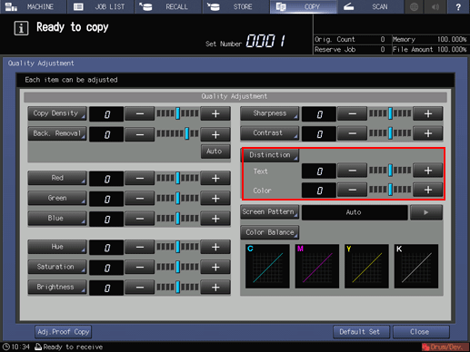Image resolution: width=470 pixels, height=352 pixels.
Task: Open the Brightness adjustment button
Action: pos(57,287)
